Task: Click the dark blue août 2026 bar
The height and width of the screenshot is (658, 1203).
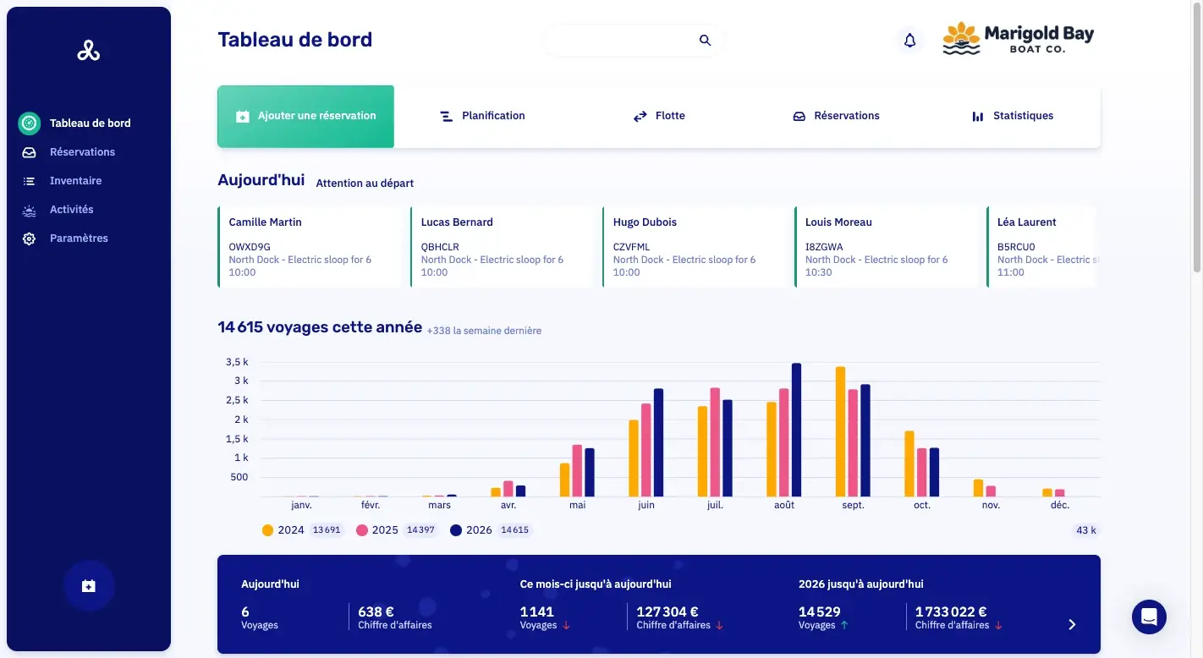Action: 796,430
